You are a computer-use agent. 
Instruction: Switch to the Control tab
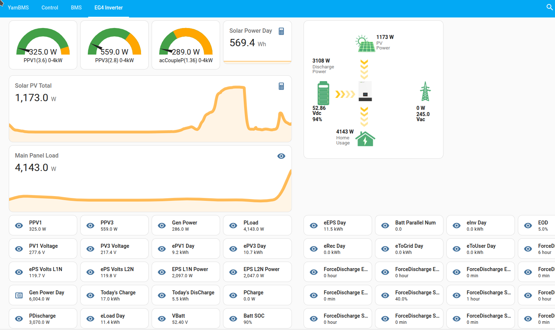[x=50, y=8]
